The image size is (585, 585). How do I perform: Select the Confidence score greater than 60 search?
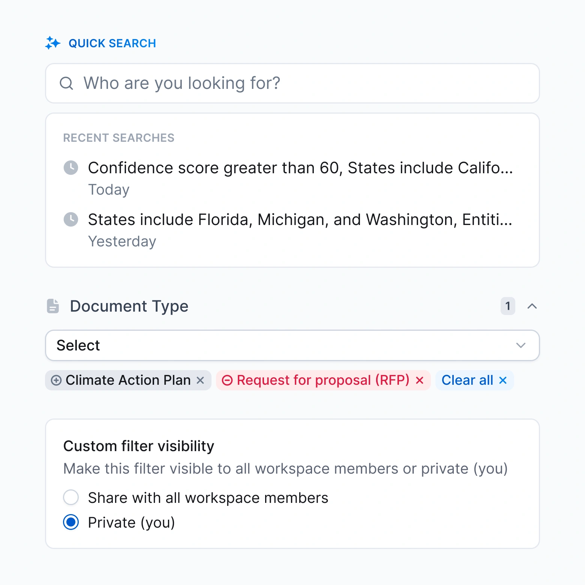[300, 168]
